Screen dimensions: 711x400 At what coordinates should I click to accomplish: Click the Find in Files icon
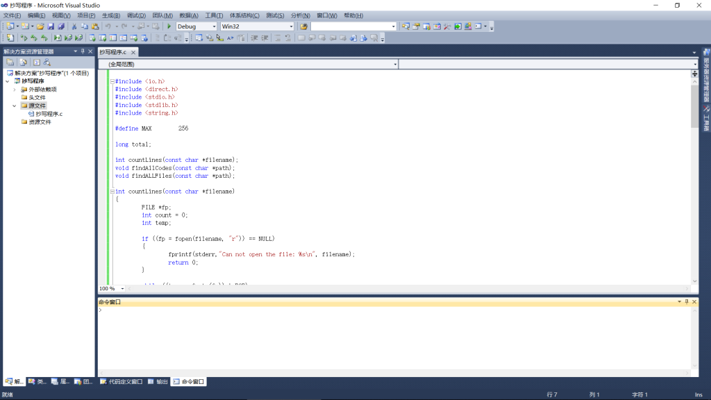coord(304,26)
